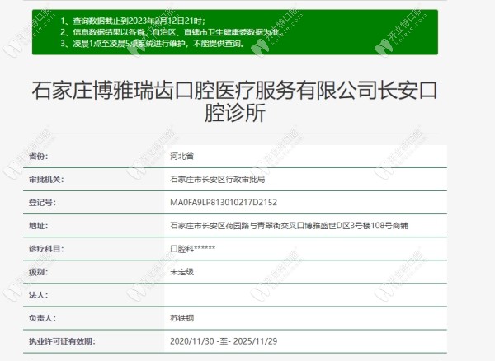This screenshot has height=361, width=495.
Task: Select 石家庄市长安区行政审批局 value
Action: click(x=217, y=180)
